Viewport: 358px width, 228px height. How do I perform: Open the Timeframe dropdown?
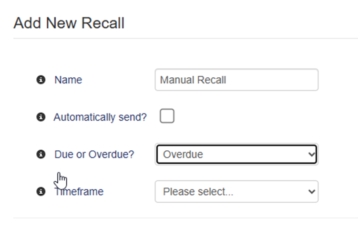[236, 191]
